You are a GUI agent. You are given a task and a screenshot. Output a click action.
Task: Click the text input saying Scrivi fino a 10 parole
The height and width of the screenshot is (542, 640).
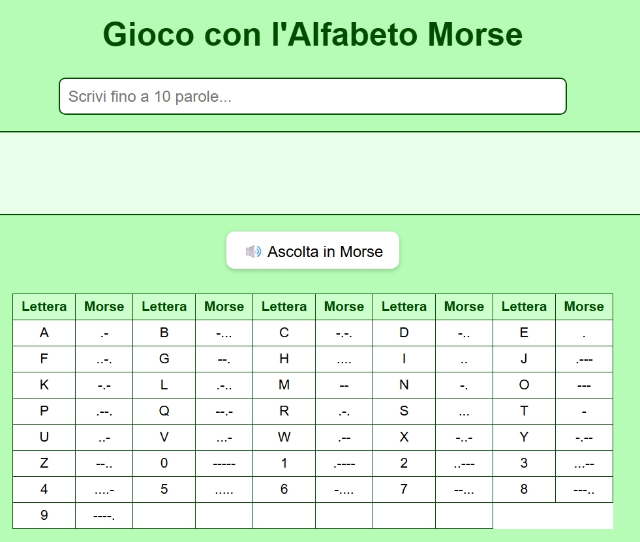pyautogui.click(x=312, y=96)
